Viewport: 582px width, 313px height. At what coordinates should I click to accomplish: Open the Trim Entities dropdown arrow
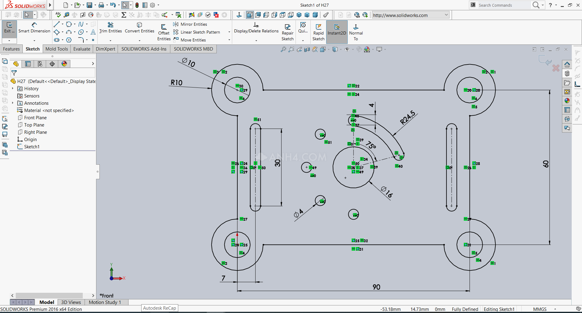(x=110, y=40)
